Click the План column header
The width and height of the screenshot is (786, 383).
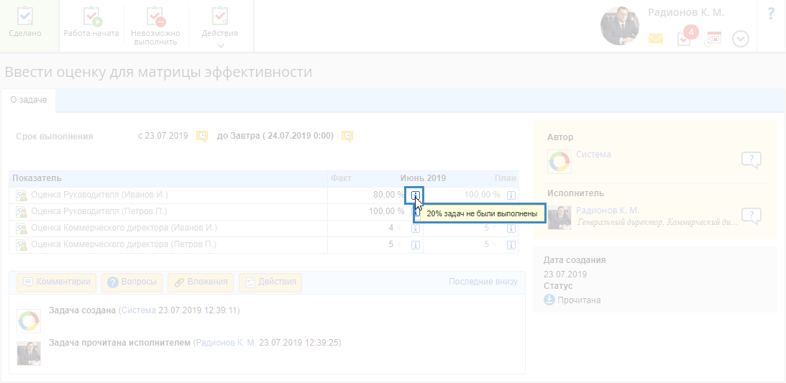click(x=505, y=178)
